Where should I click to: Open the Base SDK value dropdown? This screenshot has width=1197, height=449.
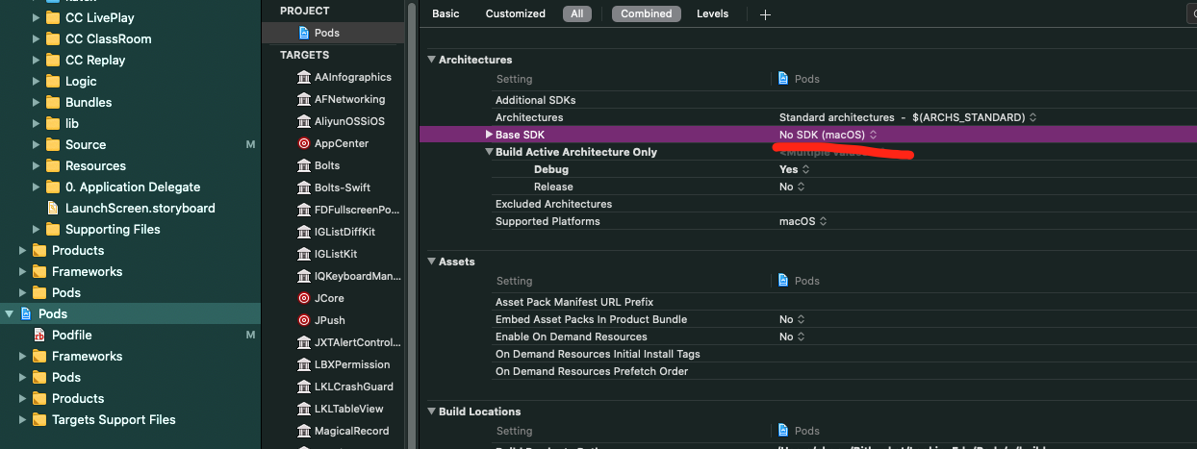[x=828, y=135]
